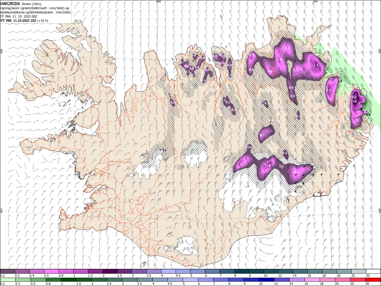Click the 'VT: Mið. 11.10.2023 10Z (+10 h)' line
Image resolution: width=381 pixels, height=286 pixels.
click(x=24, y=21)
